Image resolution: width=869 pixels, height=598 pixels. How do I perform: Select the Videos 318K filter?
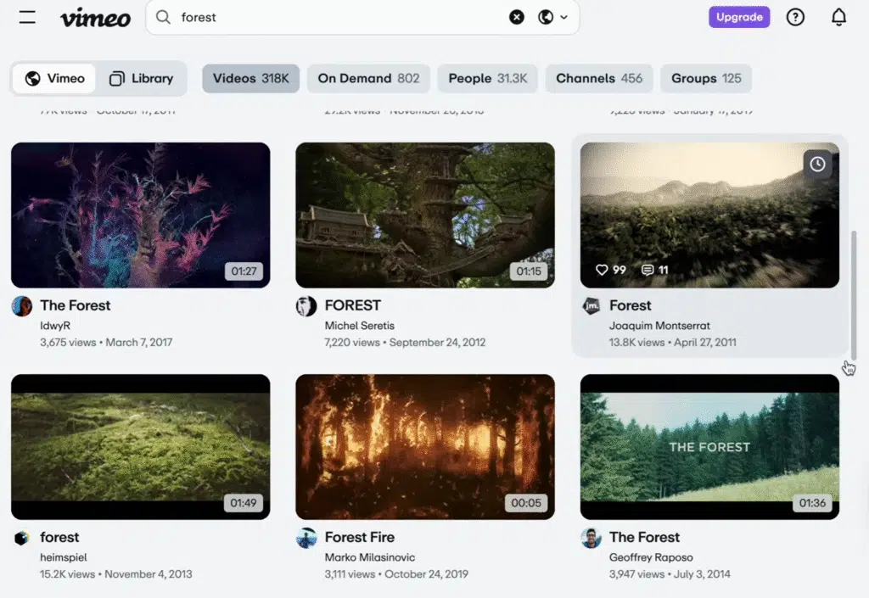[250, 78]
